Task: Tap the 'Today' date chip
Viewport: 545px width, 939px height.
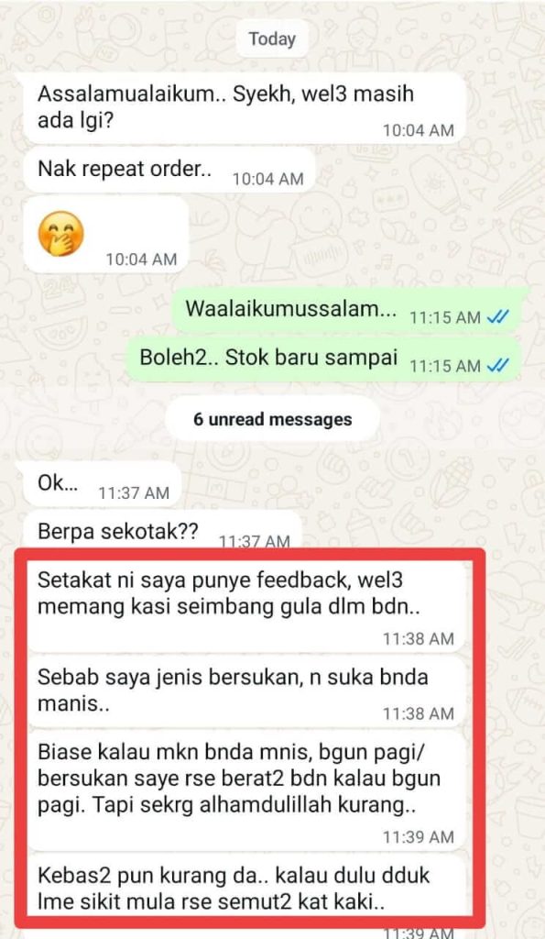Action: click(272, 39)
